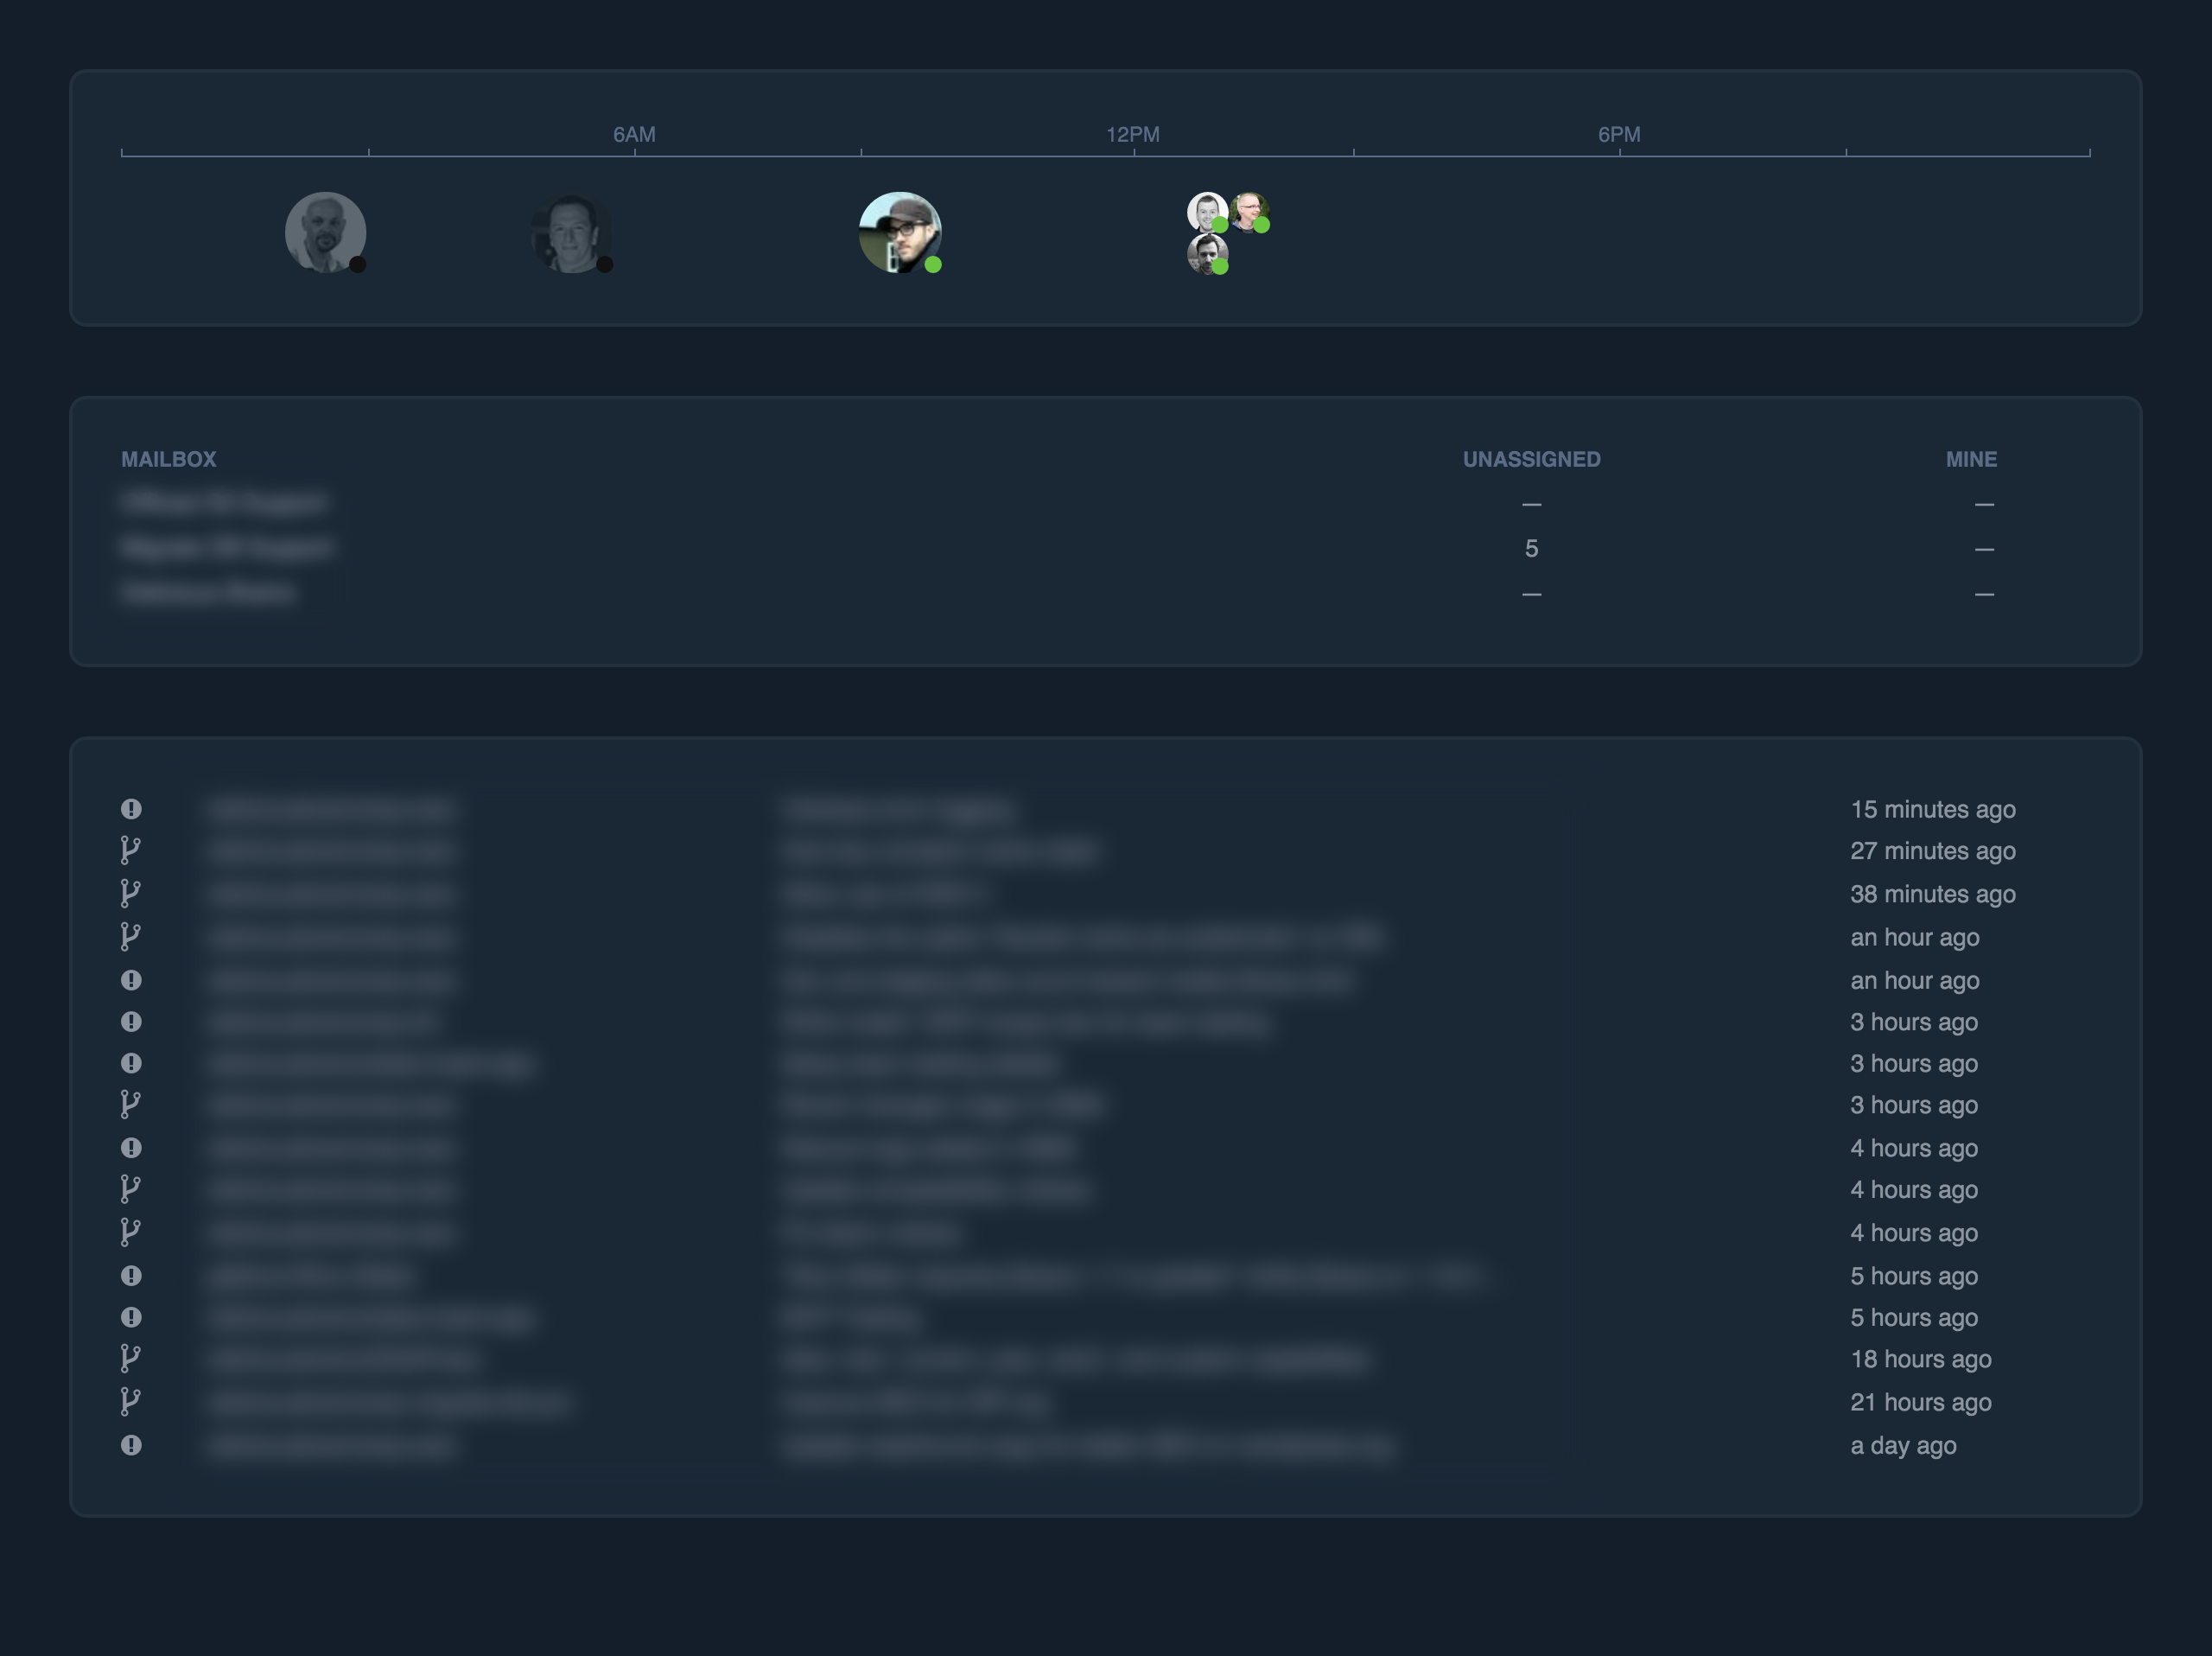Open the second blurred mailbox entry

228,548
